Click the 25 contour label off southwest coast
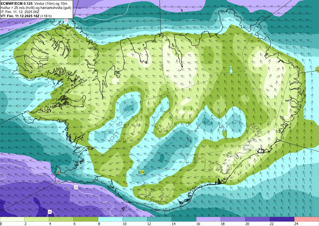 click(76, 187)
